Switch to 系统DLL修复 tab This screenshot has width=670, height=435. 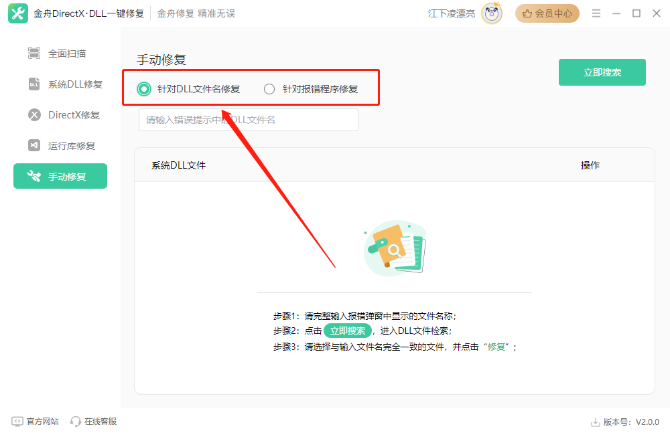point(75,84)
